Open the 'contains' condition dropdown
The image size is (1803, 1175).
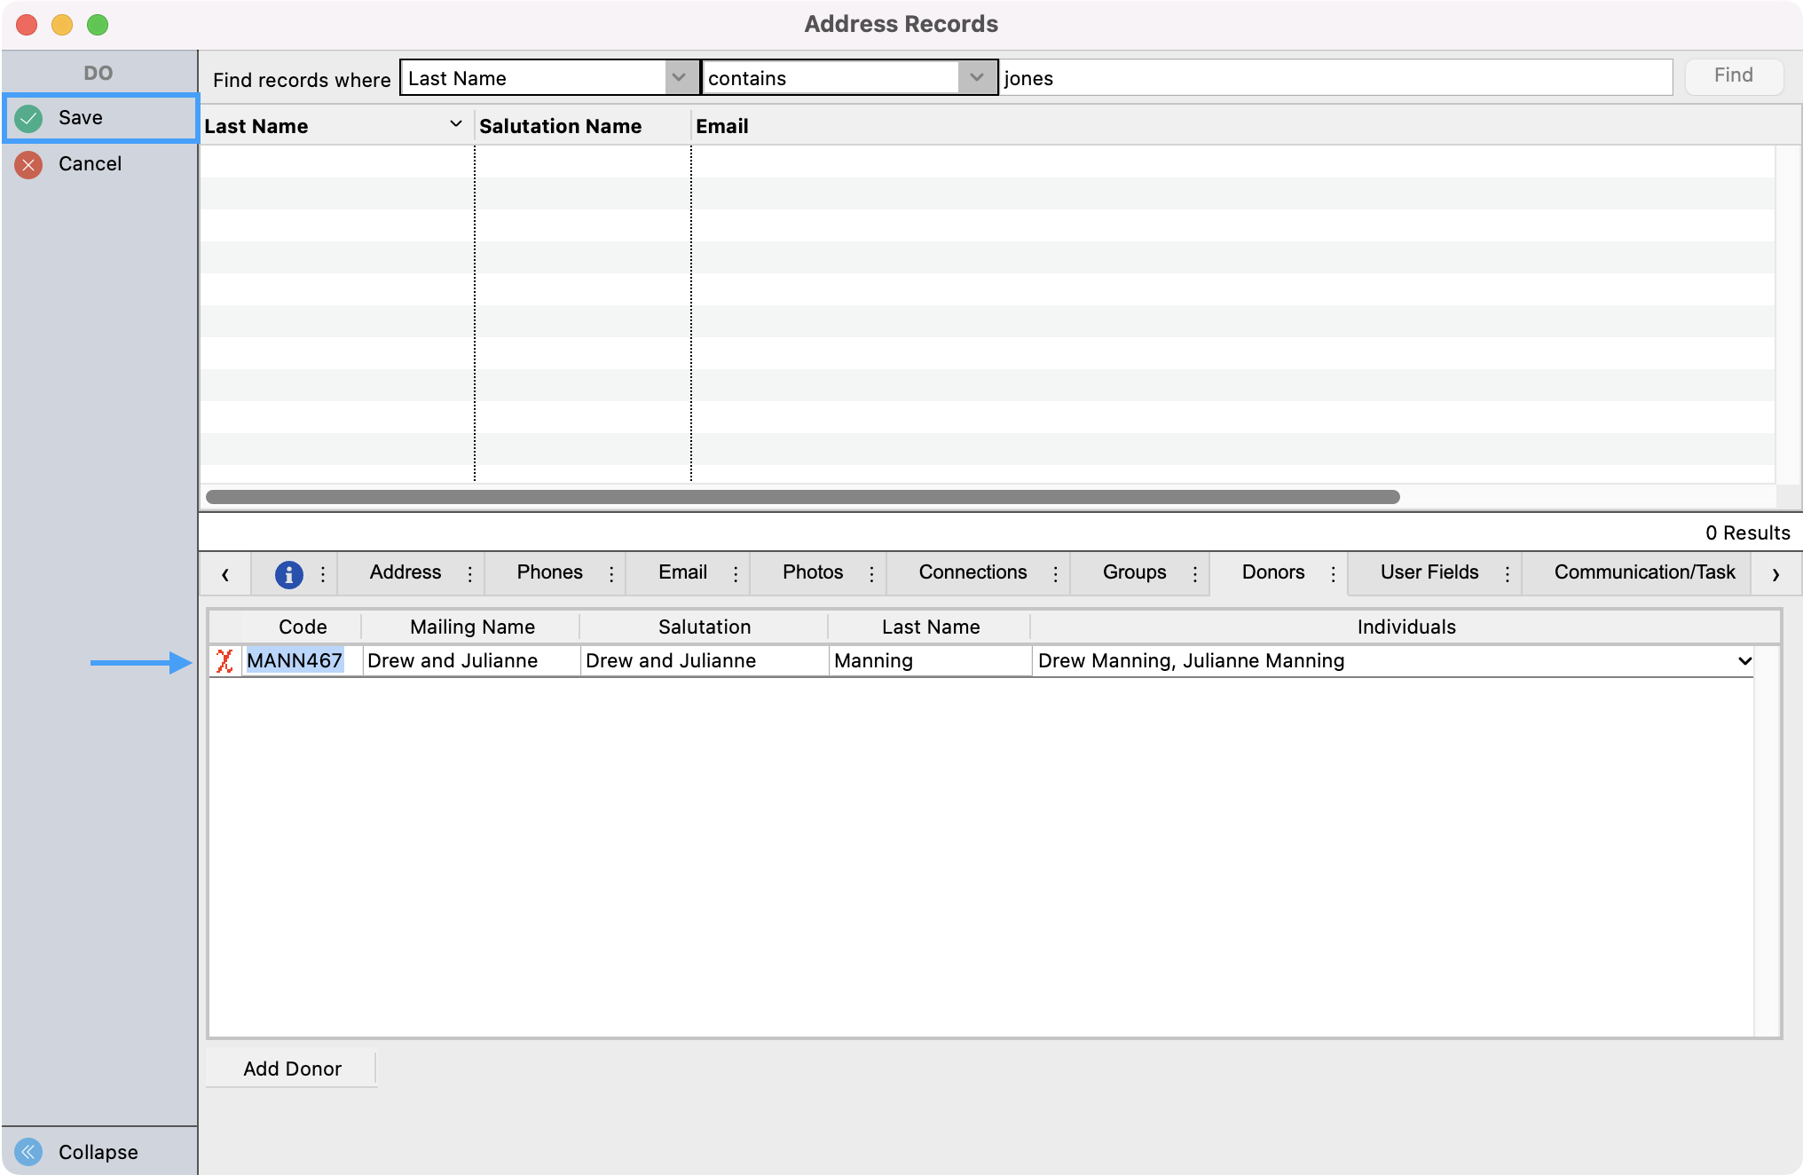tap(976, 78)
